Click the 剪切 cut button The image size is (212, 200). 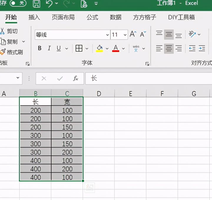[x=9, y=31]
